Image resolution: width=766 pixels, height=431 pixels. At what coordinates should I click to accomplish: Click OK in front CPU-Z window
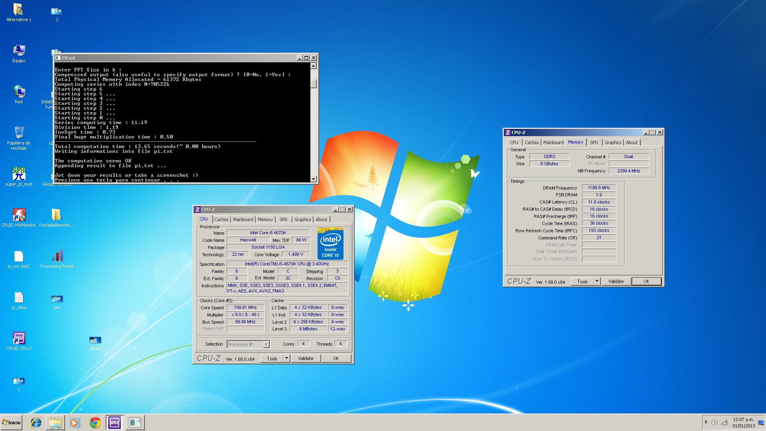click(x=336, y=358)
